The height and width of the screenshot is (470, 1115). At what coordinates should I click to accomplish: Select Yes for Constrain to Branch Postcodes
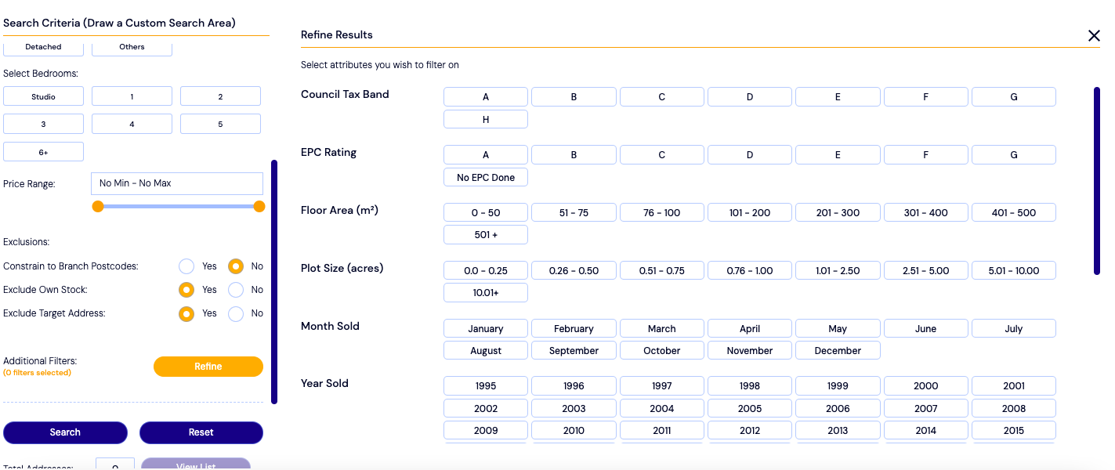point(186,266)
